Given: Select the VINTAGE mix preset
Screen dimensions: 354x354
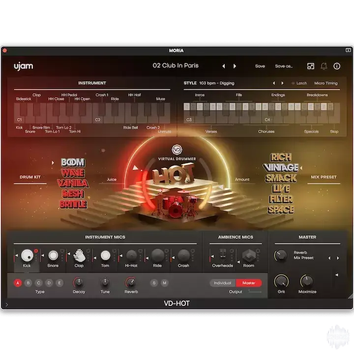Looking at the screenshot, I should pyautogui.click(x=281, y=168).
